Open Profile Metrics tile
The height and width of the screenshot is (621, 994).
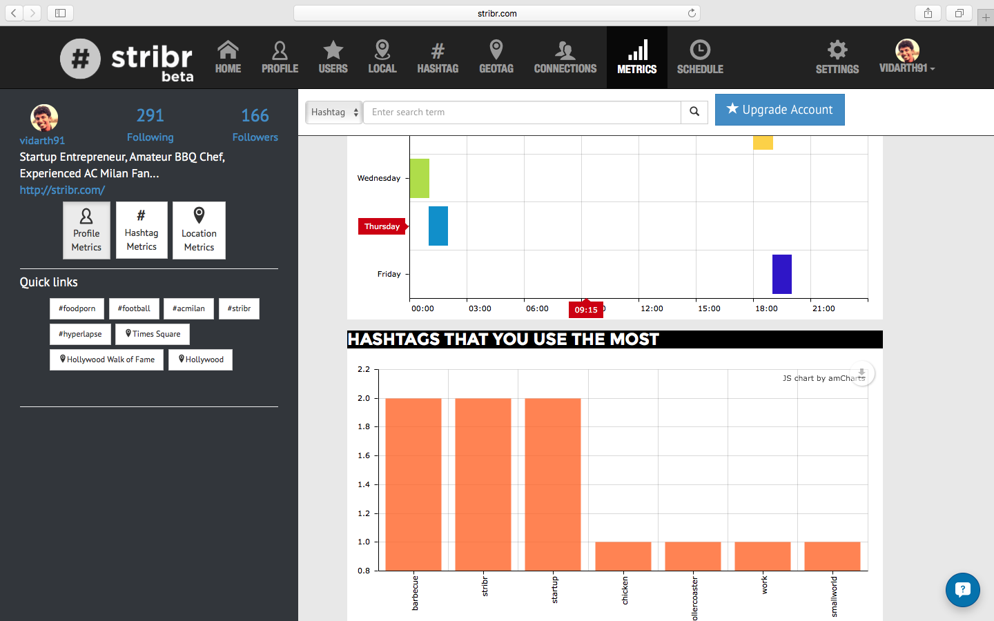tap(86, 230)
